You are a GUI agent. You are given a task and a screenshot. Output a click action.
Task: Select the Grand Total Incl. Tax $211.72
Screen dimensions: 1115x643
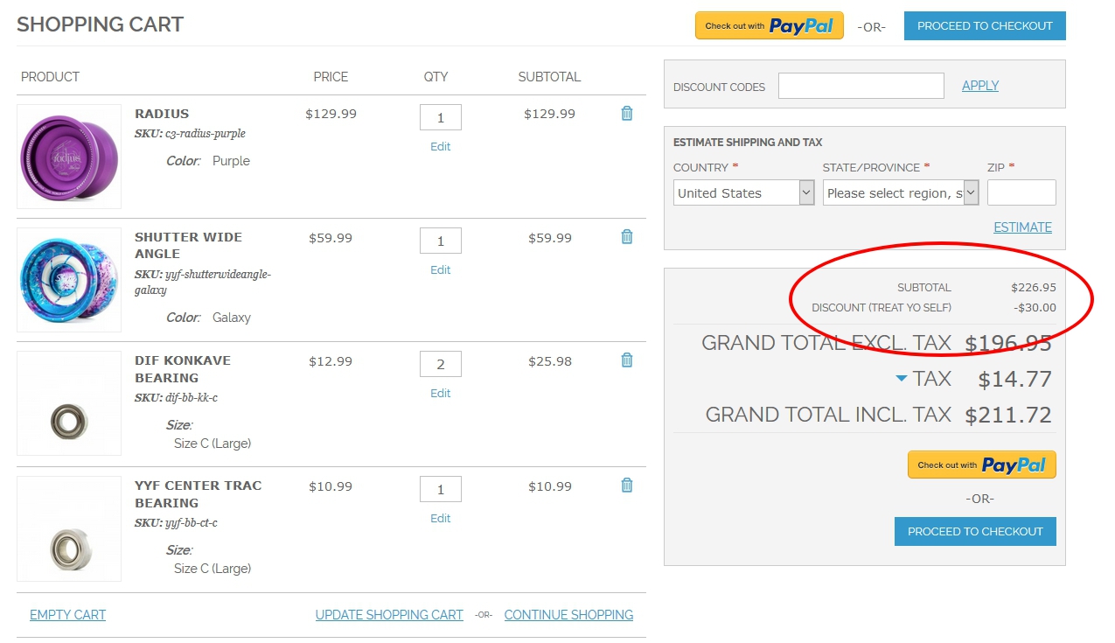point(1008,415)
